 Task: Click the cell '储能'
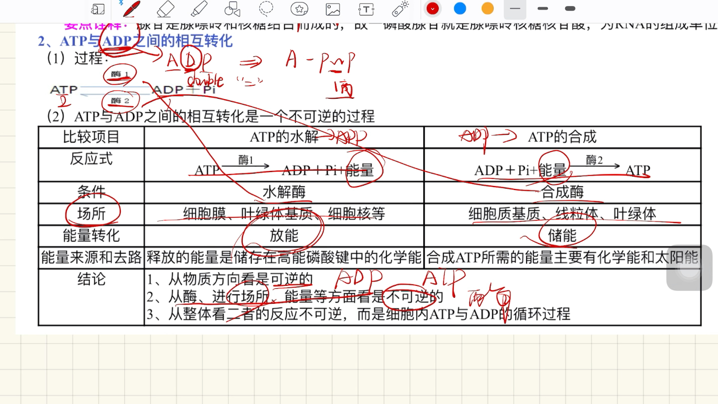pos(562,235)
